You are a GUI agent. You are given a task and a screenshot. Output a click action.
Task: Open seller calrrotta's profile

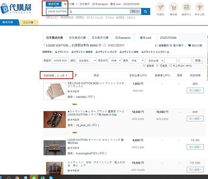click(81, 97)
